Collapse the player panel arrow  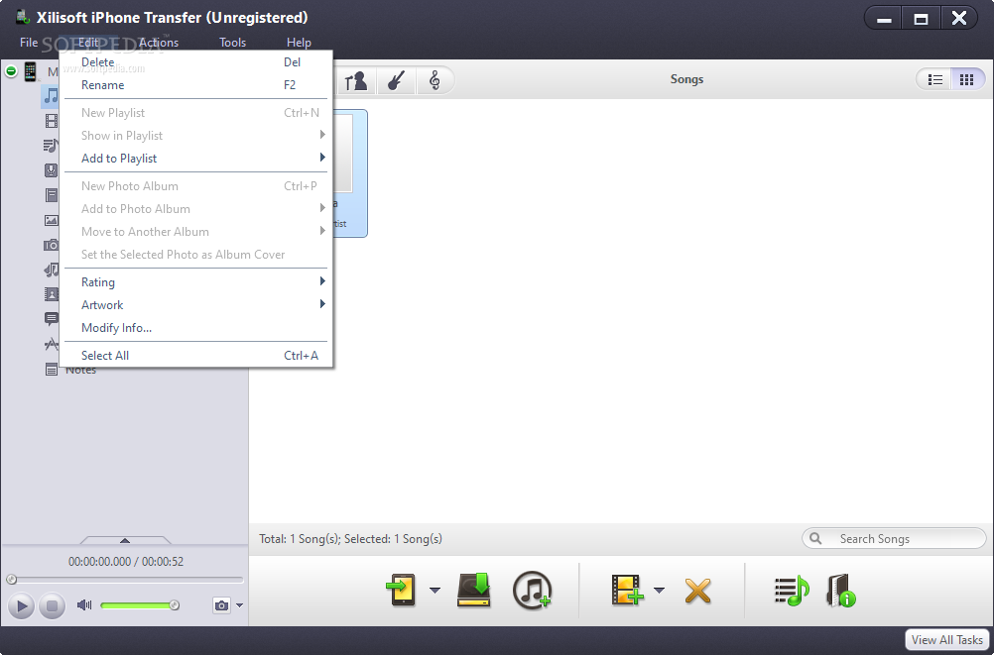pyautogui.click(x=125, y=540)
